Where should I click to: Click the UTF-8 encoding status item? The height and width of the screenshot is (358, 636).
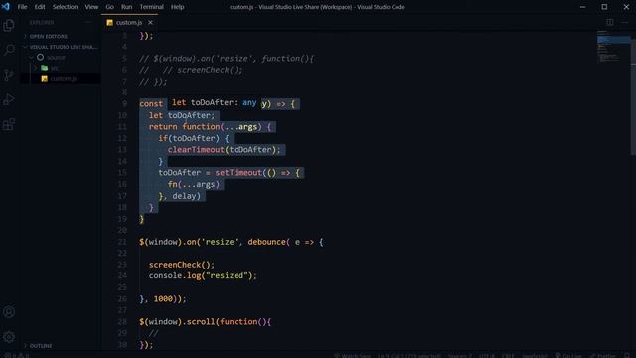(x=487, y=356)
